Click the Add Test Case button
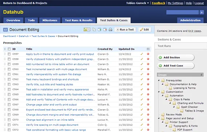 click(176, 66)
